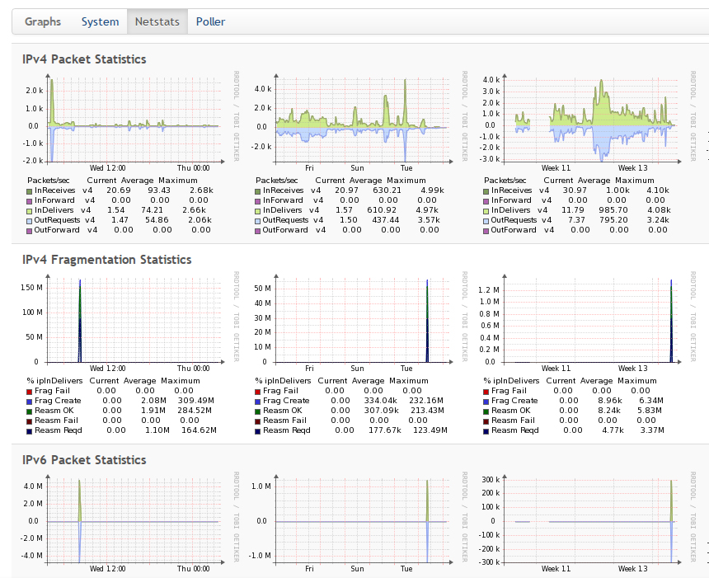The image size is (709, 578).
Task: Click InReceives green swatch in Wed–Thu legend
Action: pyautogui.click(x=30, y=190)
